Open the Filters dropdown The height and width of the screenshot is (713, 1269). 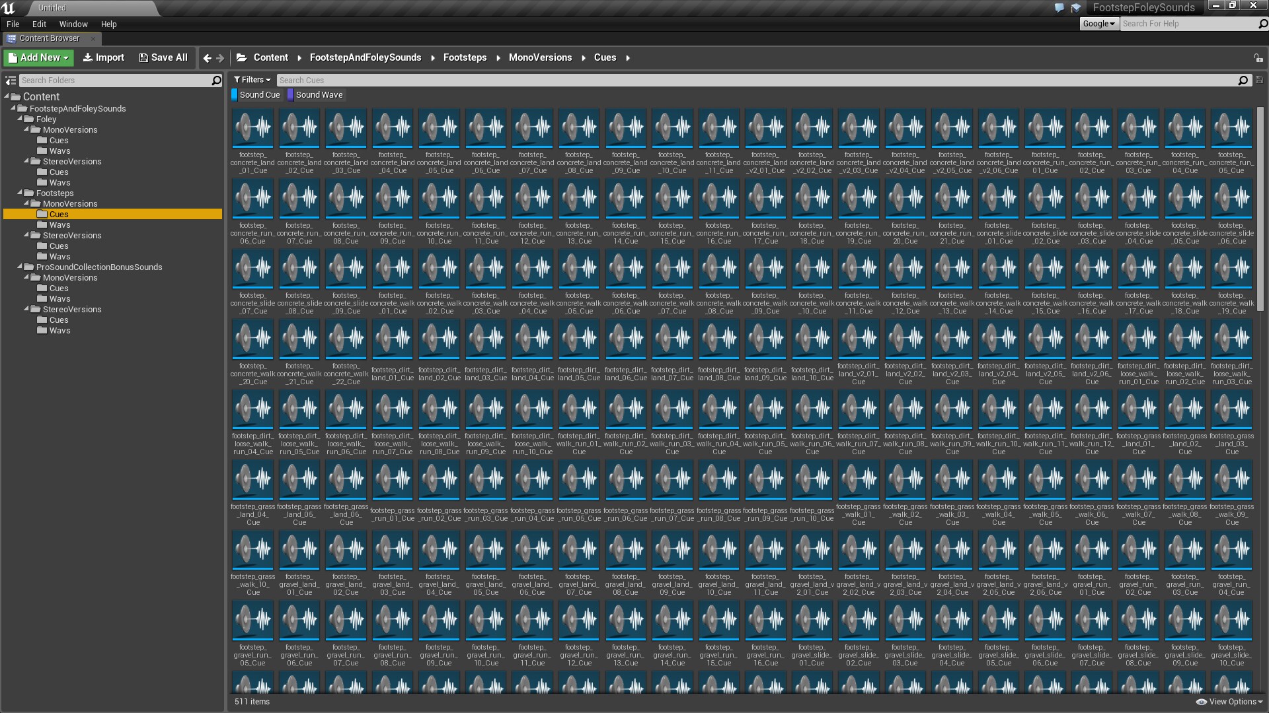point(252,80)
